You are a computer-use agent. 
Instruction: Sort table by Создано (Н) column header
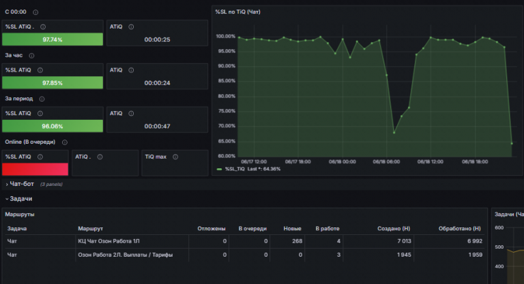coord(394,229)
